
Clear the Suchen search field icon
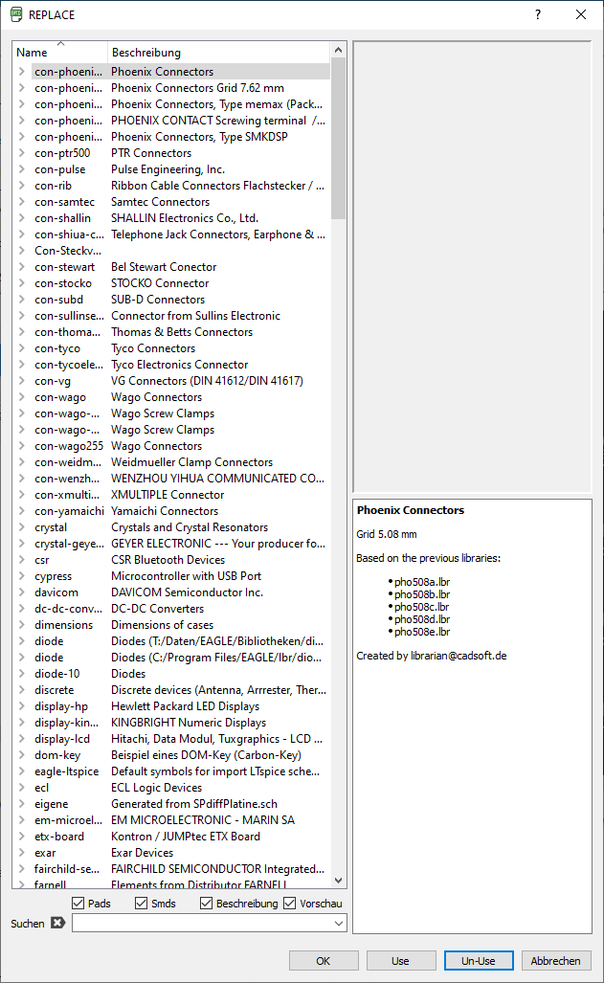point(57,923)
